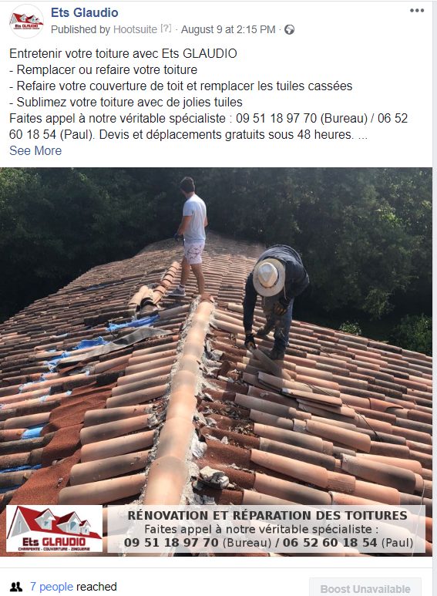Screen dimensions: 437x596
Task: Click the phone numbers line in the photo banner
Action: pyautogui.click(x=268, y=542)
